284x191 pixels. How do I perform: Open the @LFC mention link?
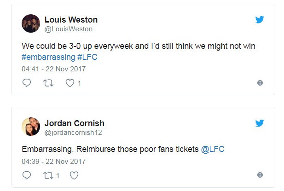pos(213,150)
